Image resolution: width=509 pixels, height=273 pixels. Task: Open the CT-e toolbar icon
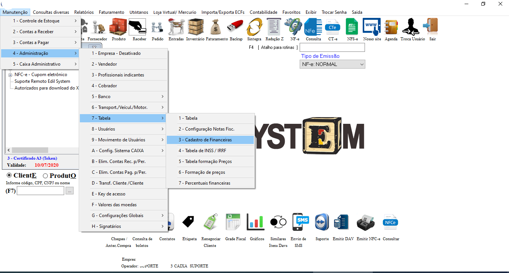click(x=332, y=28)
